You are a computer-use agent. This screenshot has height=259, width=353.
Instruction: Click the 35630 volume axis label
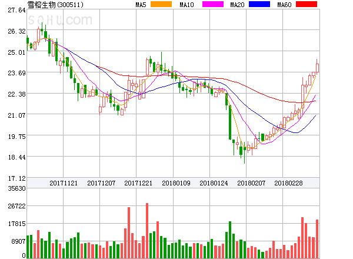click(16, 188)
